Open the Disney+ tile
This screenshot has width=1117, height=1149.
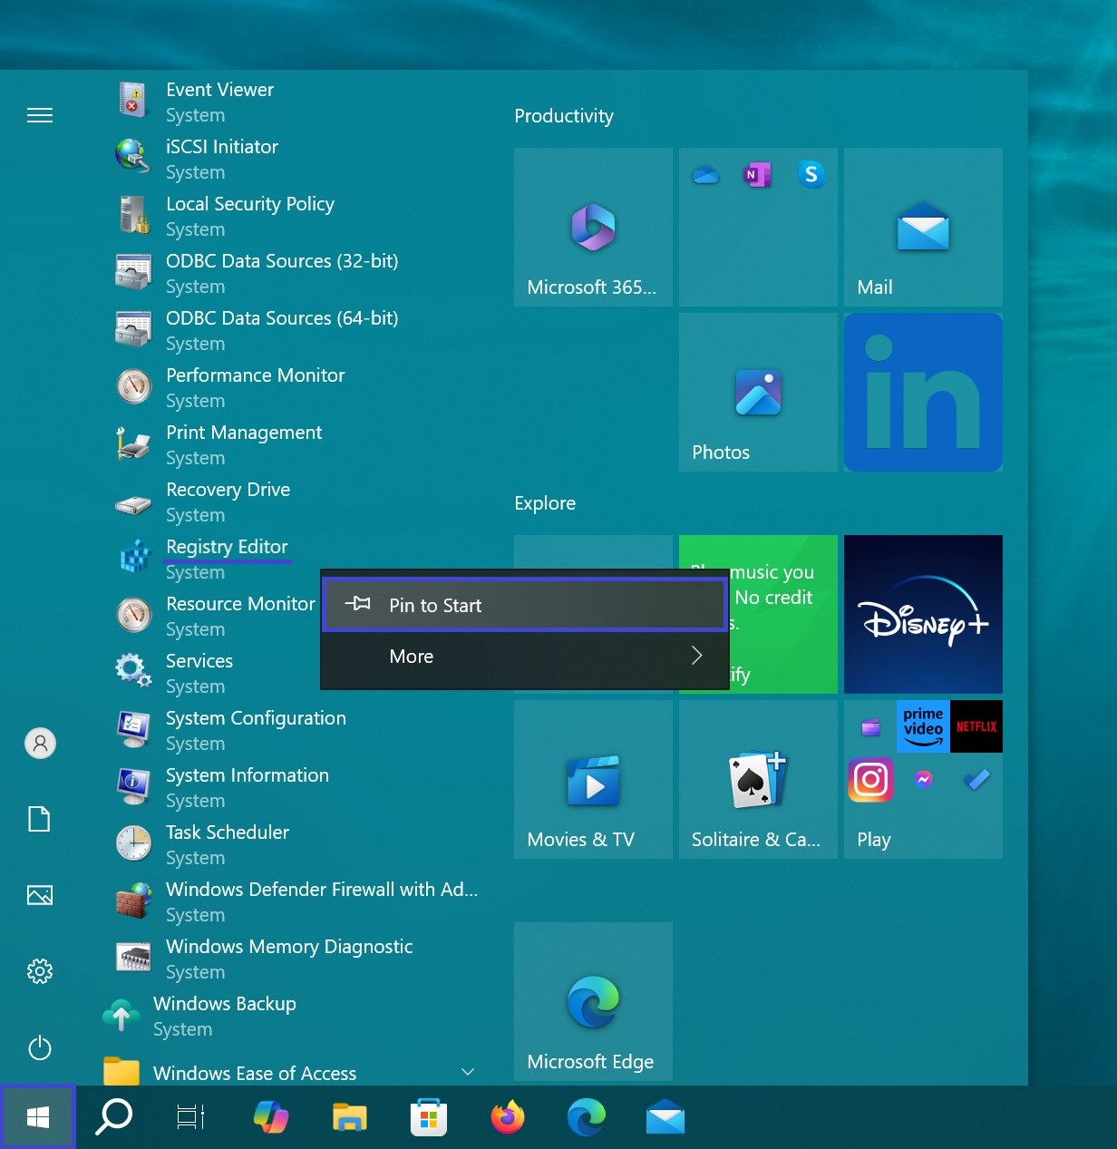tap(923, 614)
